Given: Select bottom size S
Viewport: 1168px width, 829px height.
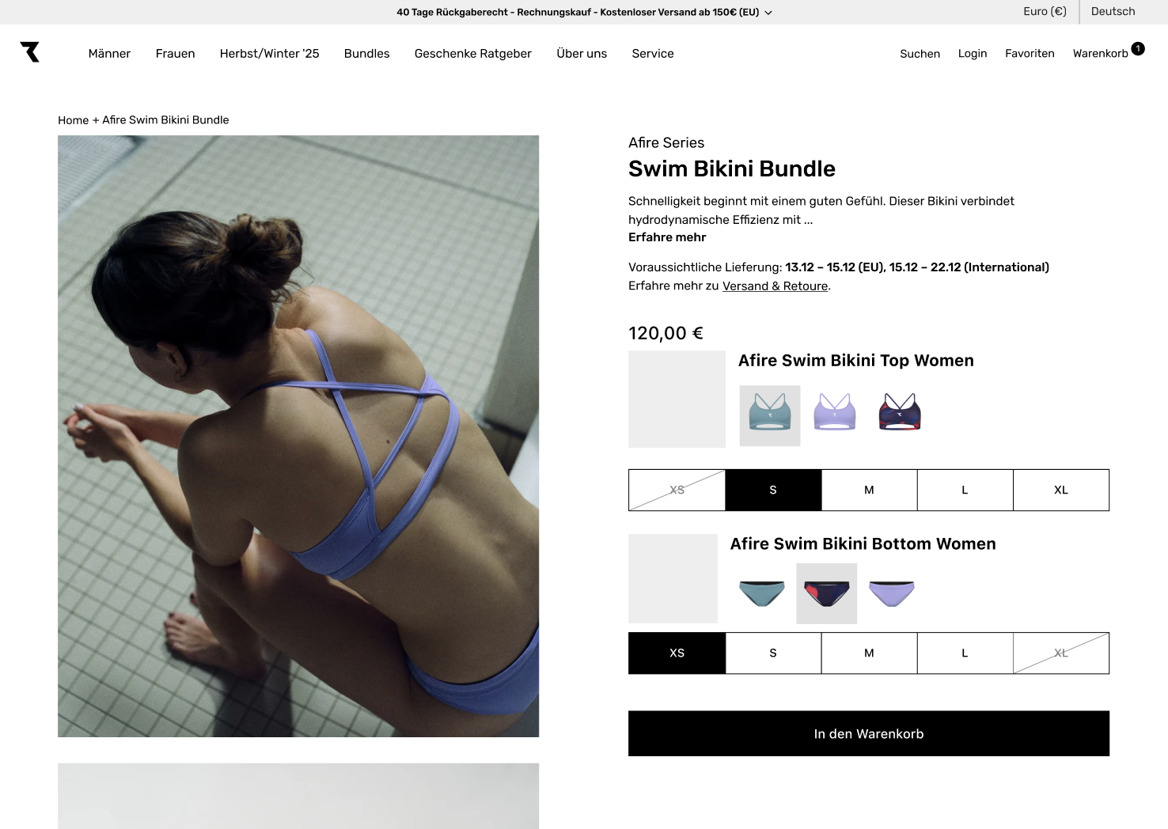Looking at the screenshot, I should (x=773, y=653).
